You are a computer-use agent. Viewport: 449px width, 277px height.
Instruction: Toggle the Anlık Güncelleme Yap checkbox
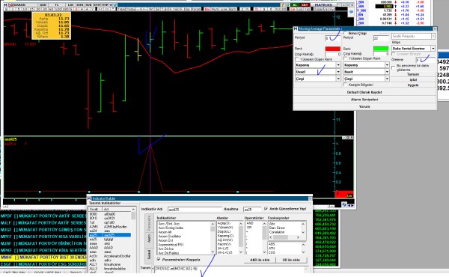point(266,209)
